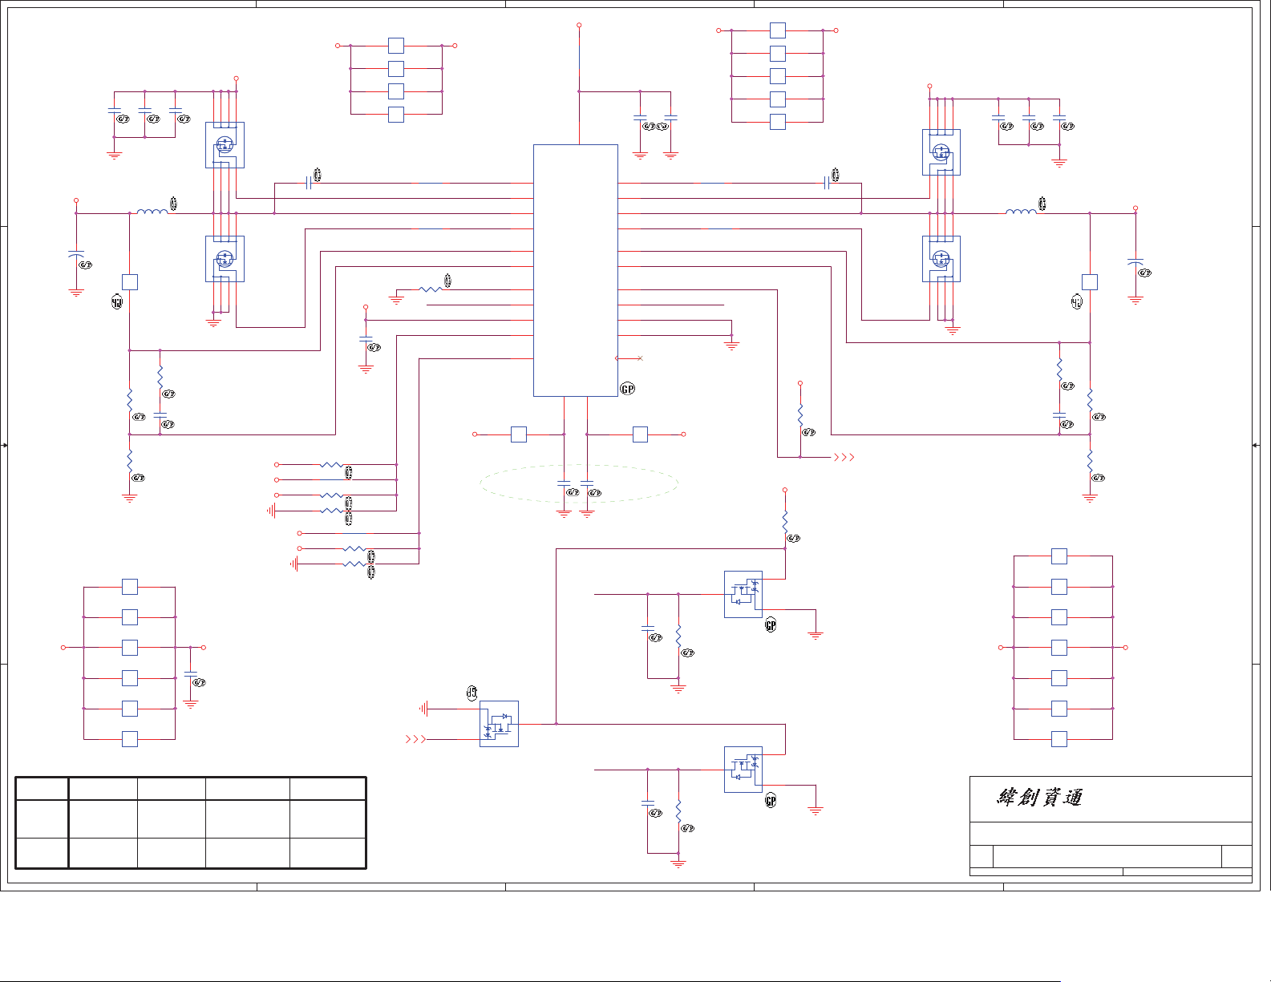
Task: Select the upper-right power MOSFET symbol
Action: click(x=941, y=152)
